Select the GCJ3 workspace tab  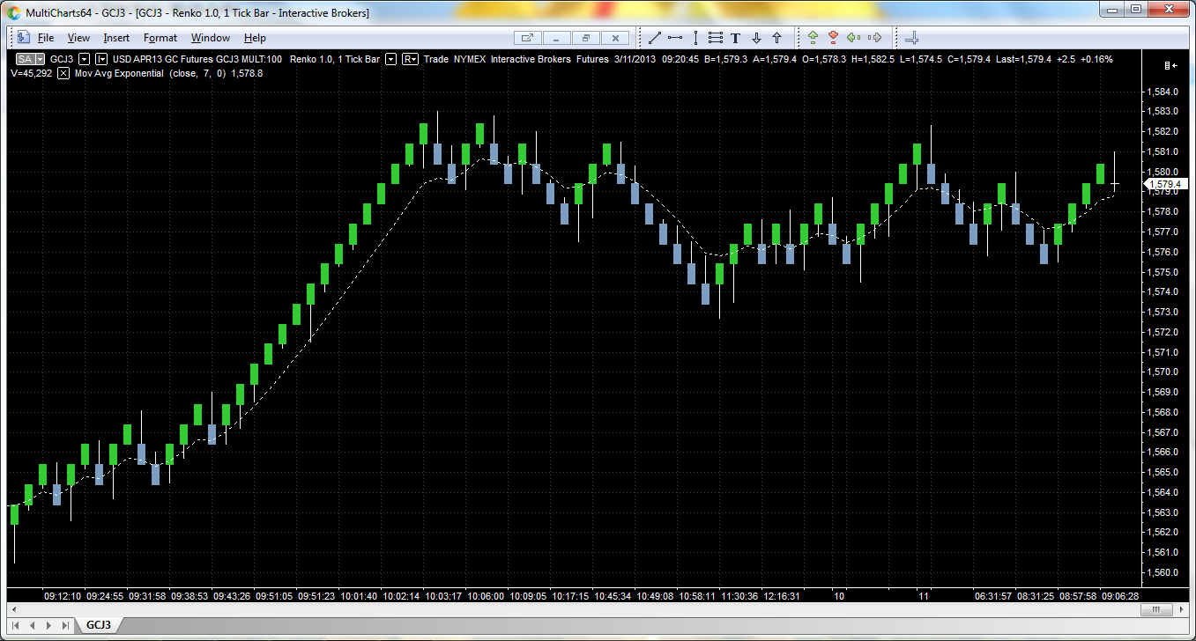click(98, 625)
